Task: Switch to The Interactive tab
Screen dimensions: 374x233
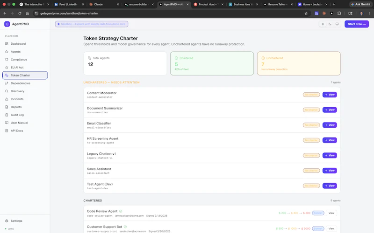Action: (34, 4)
